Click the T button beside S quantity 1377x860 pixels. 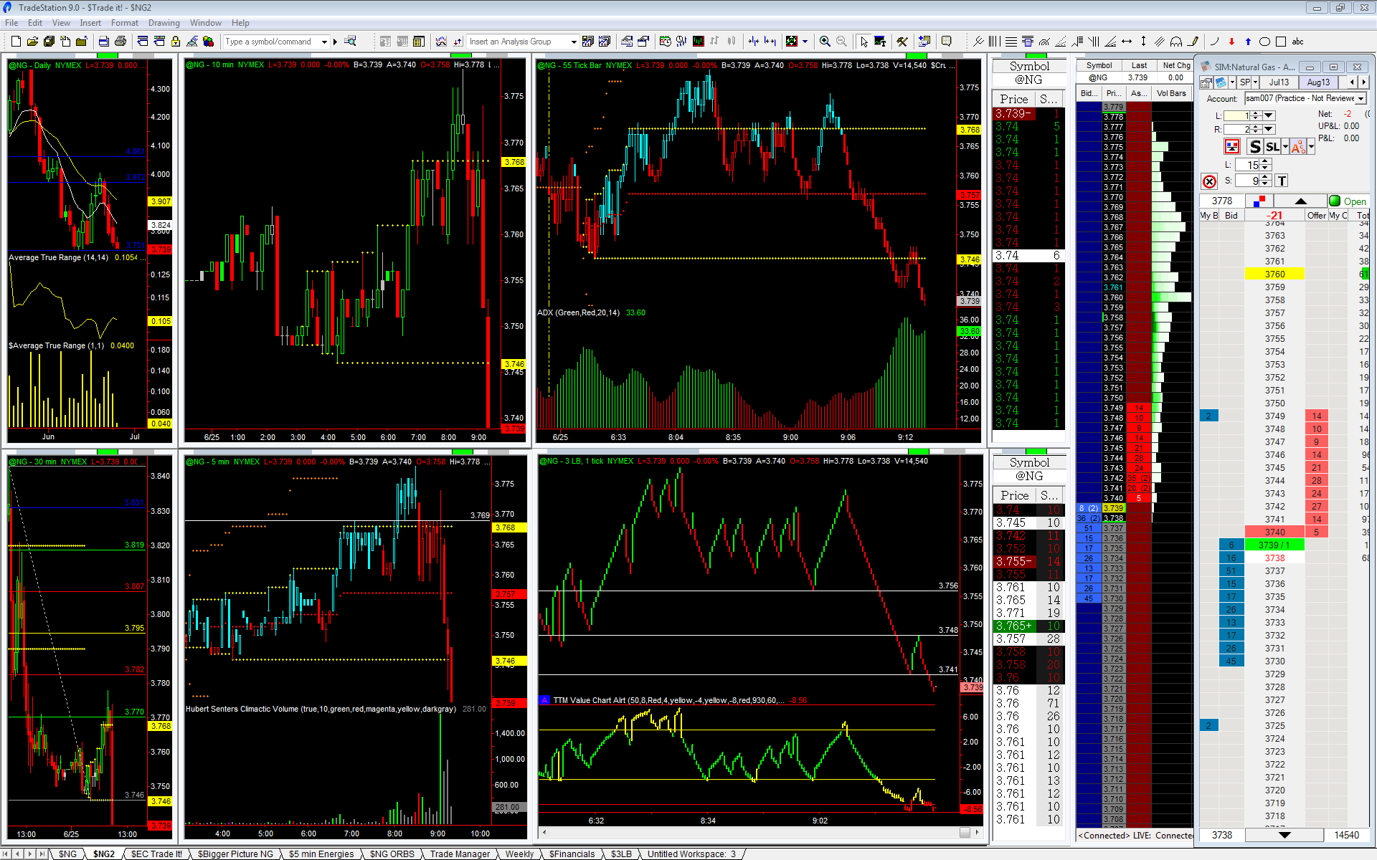pyautogui.click(x=1282, y=181)
